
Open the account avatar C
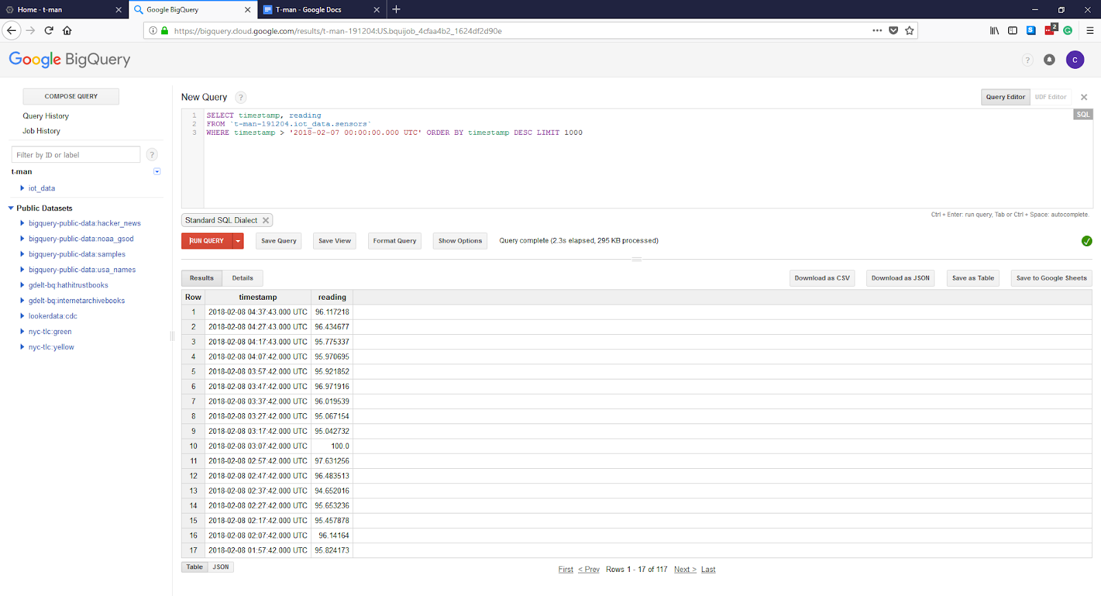[x=1075, y=60]
